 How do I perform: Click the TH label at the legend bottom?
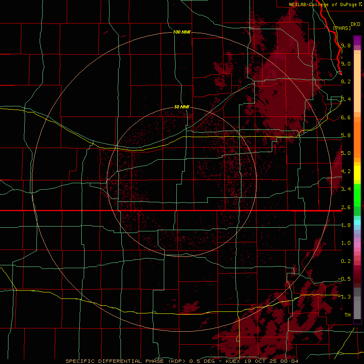tap(347, 315)
